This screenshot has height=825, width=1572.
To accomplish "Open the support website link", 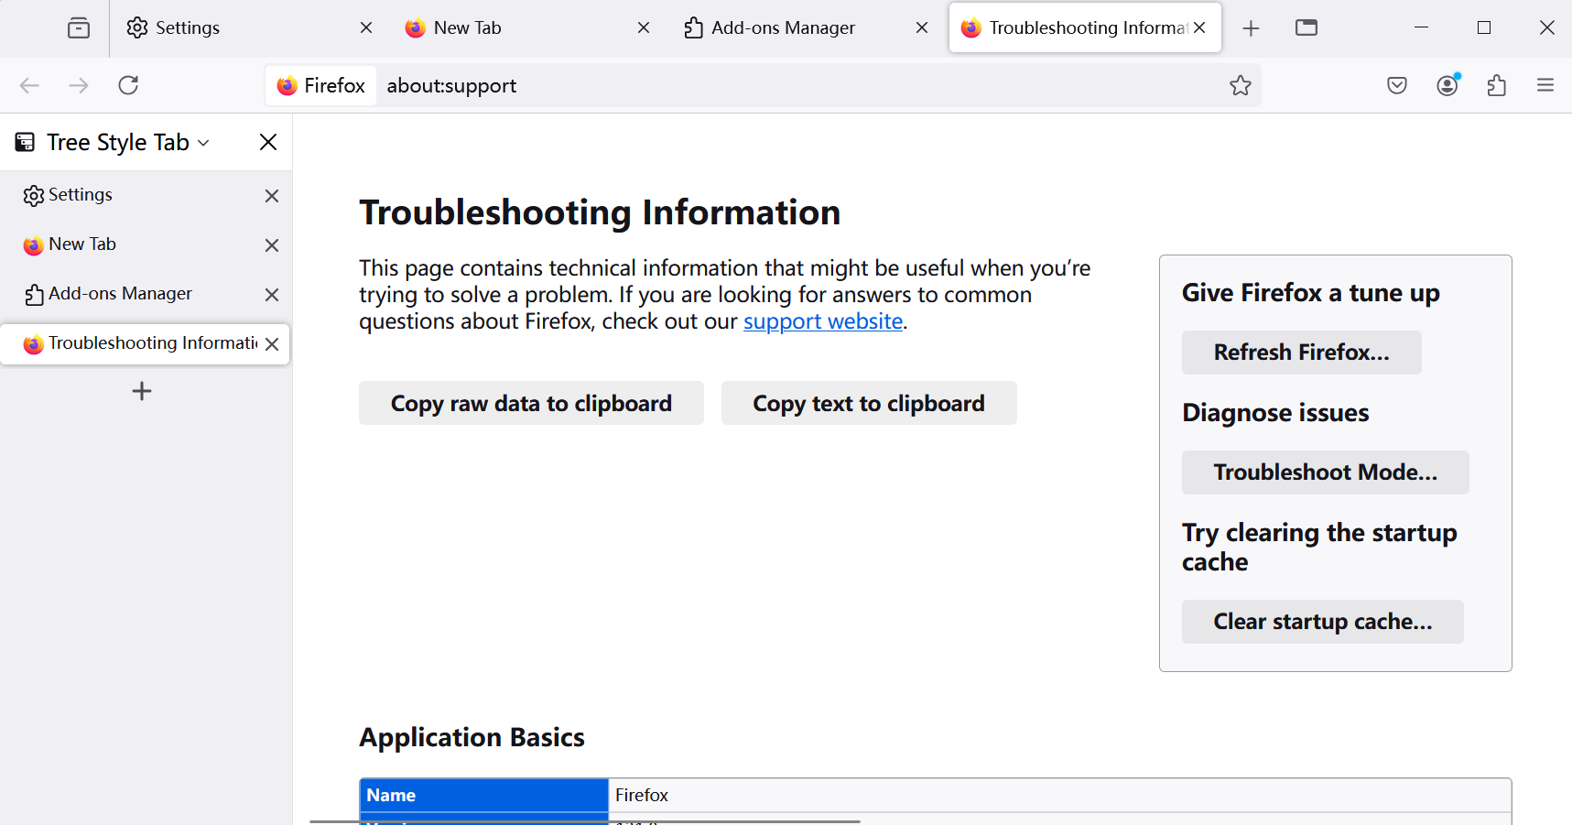I will coord(822,321).
